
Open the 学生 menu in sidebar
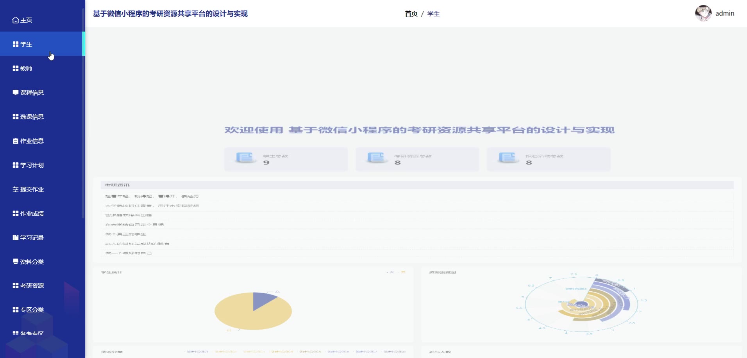(x=43, y=44)
